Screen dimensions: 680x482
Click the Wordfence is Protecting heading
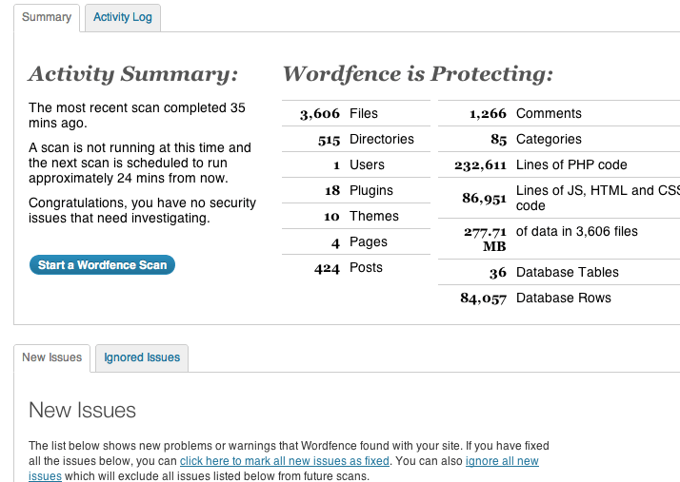coord(418,73)
